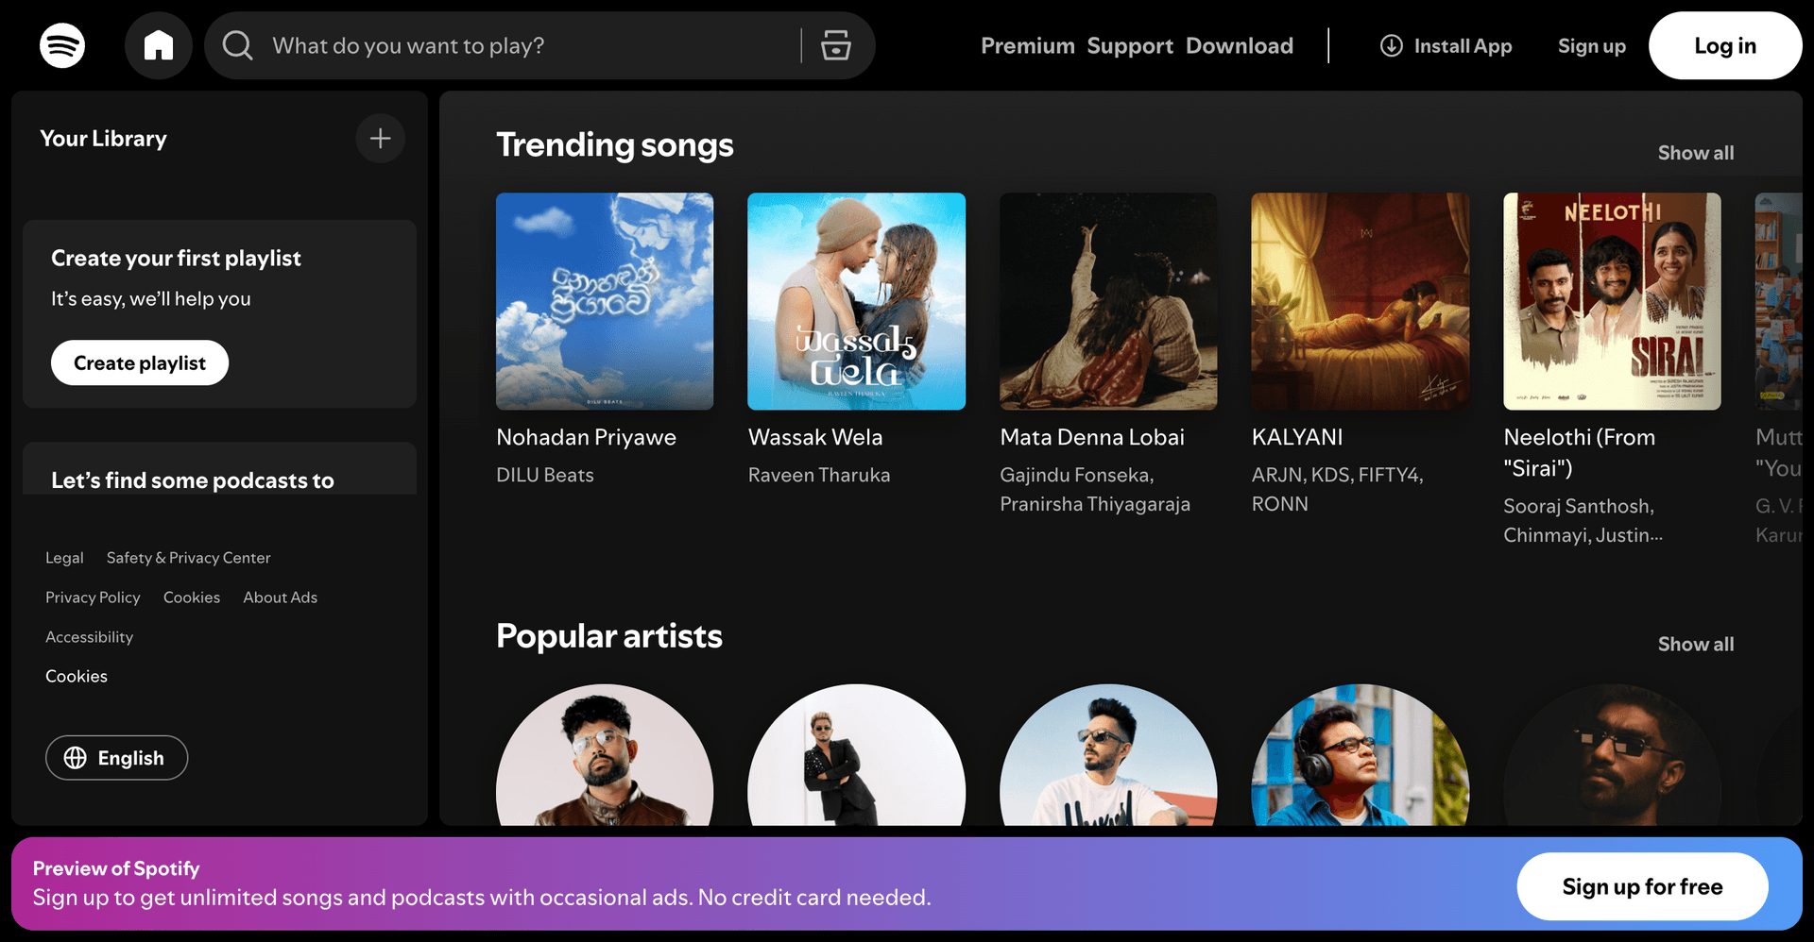Open the Accessibility link
The height and width of the screenshot is (942, 1814).
[x=89, y=636]
